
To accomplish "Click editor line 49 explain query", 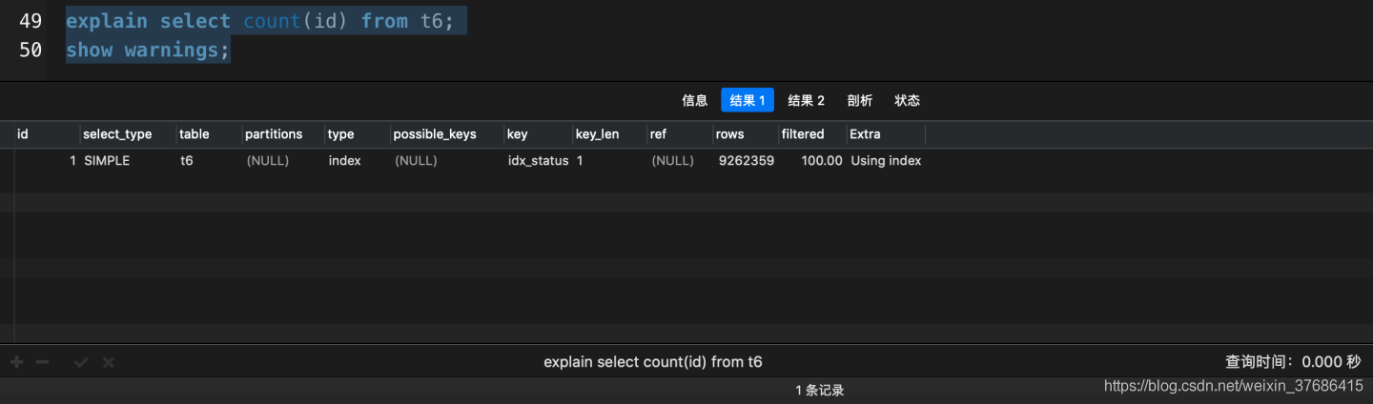I will click(259, 21).
